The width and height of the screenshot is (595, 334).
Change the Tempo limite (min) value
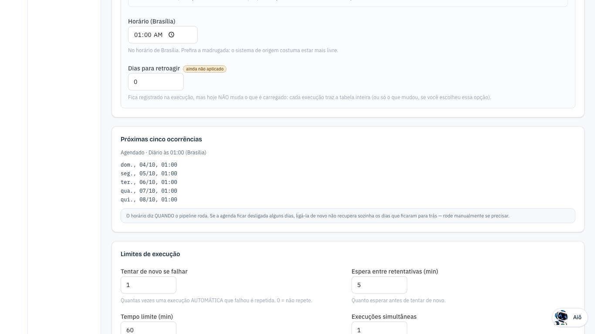(149, 328)
